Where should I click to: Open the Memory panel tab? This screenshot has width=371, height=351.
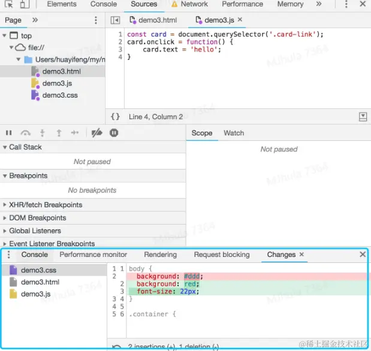pyautogui.click(x=290, y=4)
